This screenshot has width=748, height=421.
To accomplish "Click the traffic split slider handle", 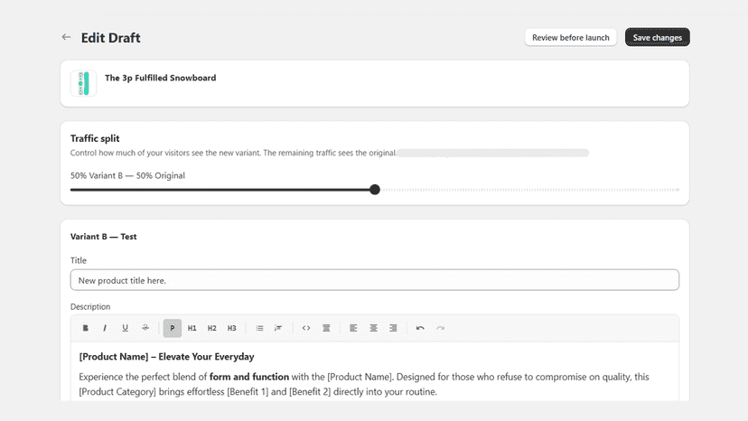I will [x=375, y=190].
